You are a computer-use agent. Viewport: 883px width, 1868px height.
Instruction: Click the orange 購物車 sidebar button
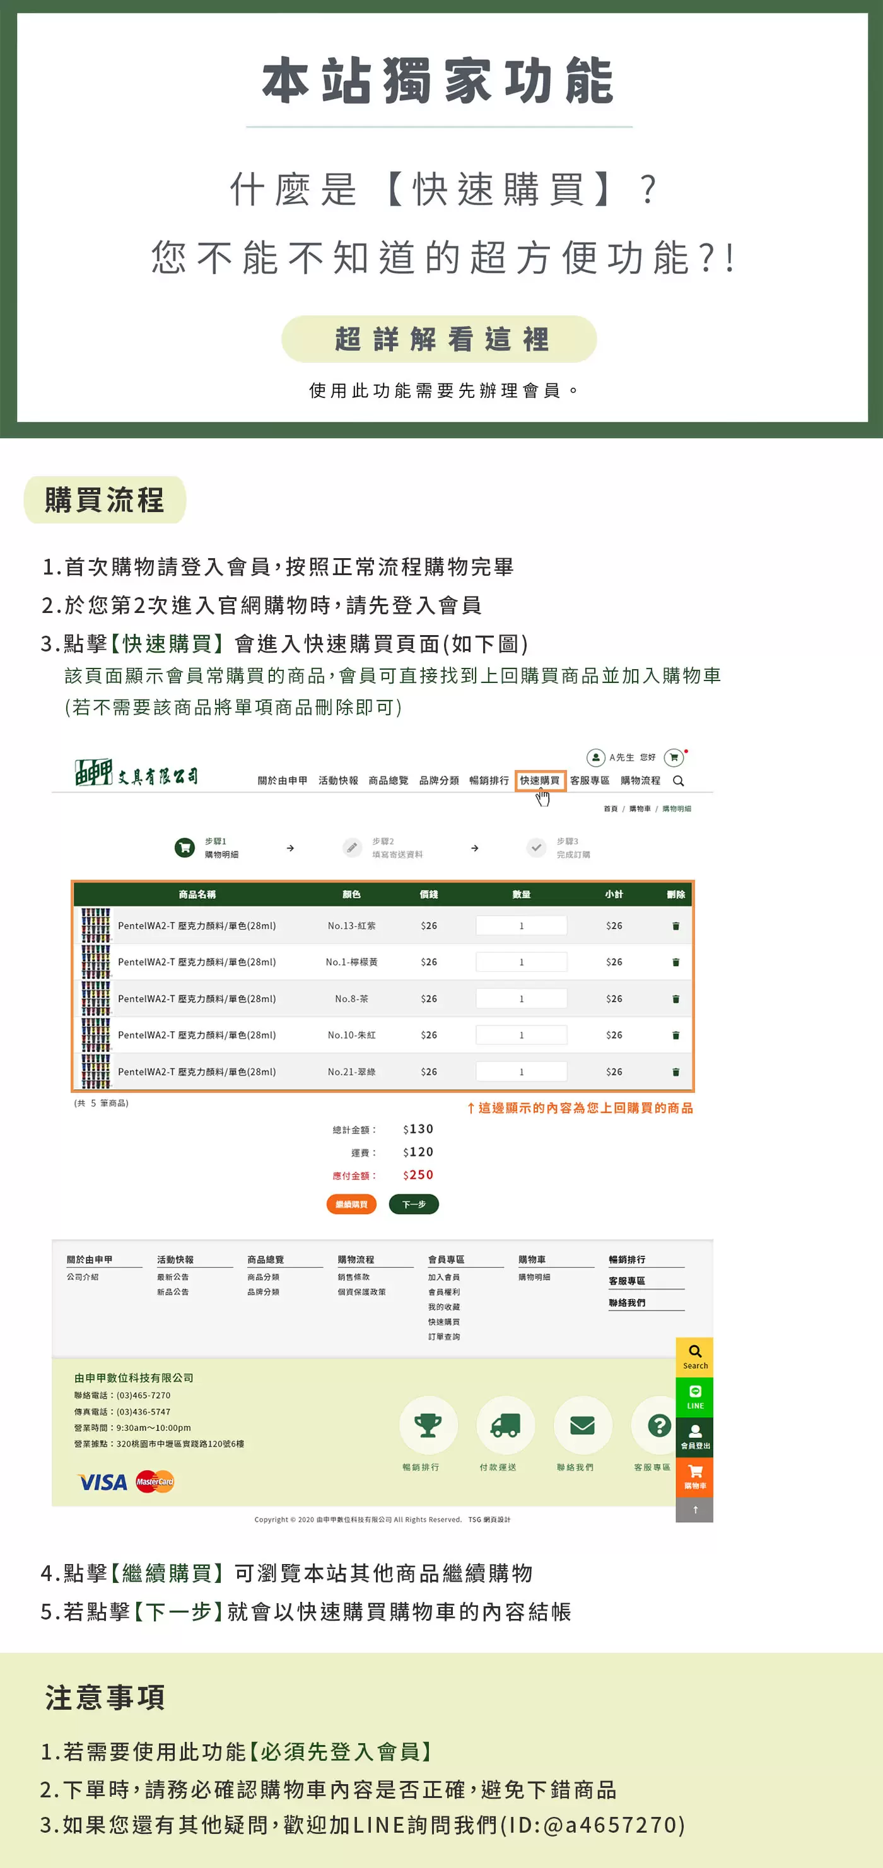click(694, 1478)
